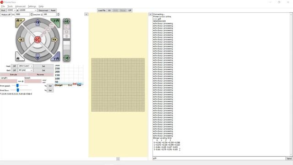Click the Reset button
293x165 pixels.
(x=53, y=10)
